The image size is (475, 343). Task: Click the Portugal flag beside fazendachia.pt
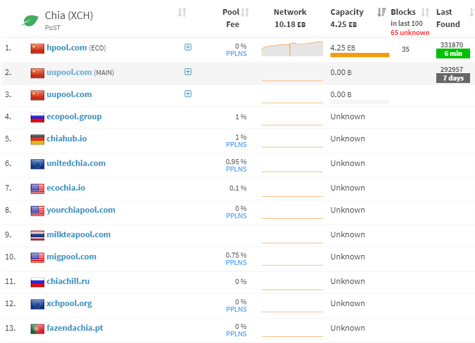click(x=37, y=328)
